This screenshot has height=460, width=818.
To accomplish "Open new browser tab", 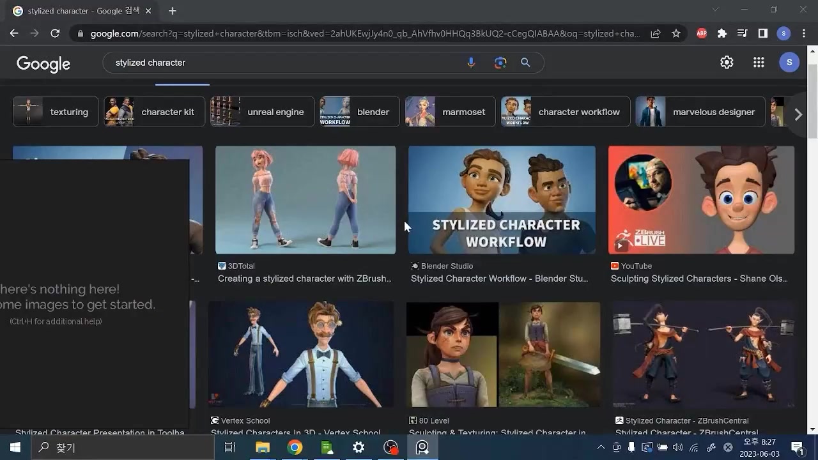I will coord(173,11).
